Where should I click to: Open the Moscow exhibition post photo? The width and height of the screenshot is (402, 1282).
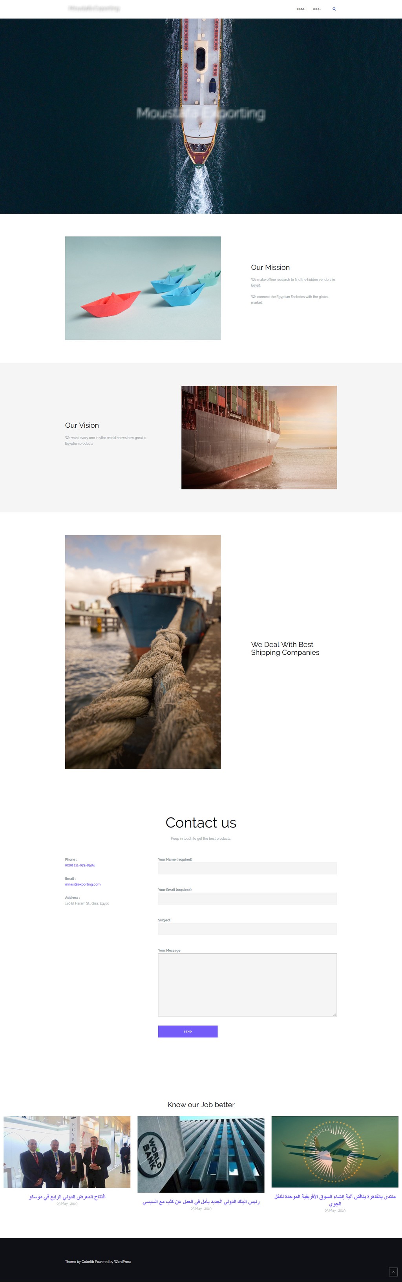point(67,1152)
